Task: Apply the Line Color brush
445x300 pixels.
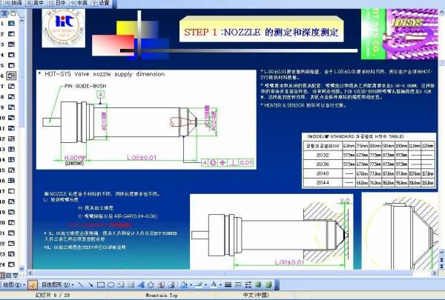Action: (x=199, y=284)
